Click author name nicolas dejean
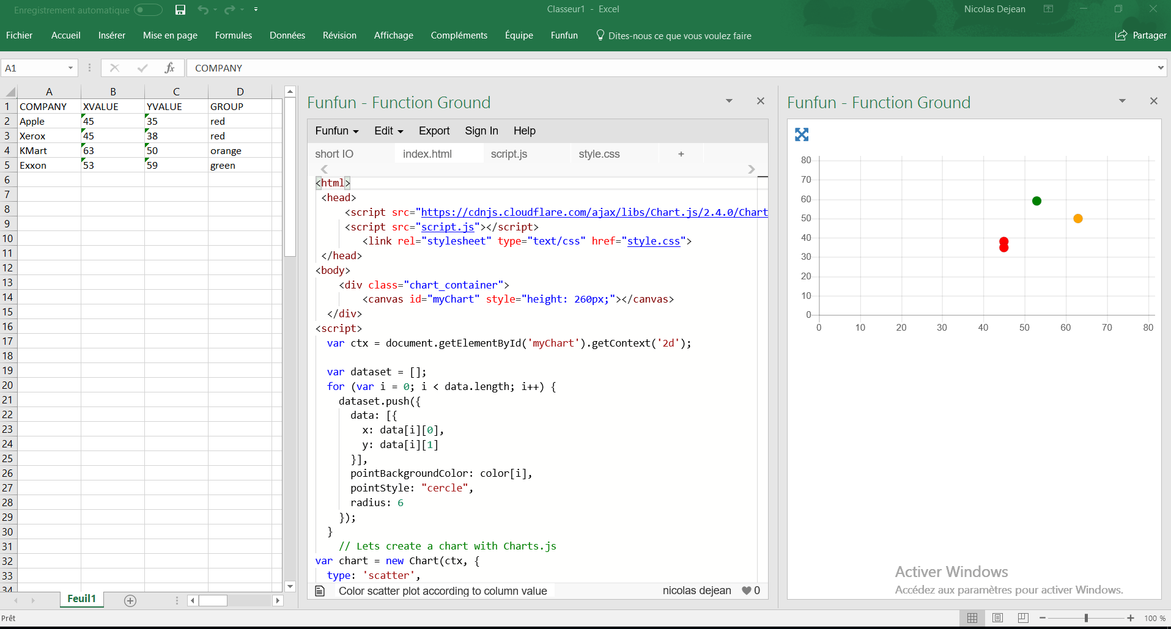 pyautogui.click(x=697, y=590)
